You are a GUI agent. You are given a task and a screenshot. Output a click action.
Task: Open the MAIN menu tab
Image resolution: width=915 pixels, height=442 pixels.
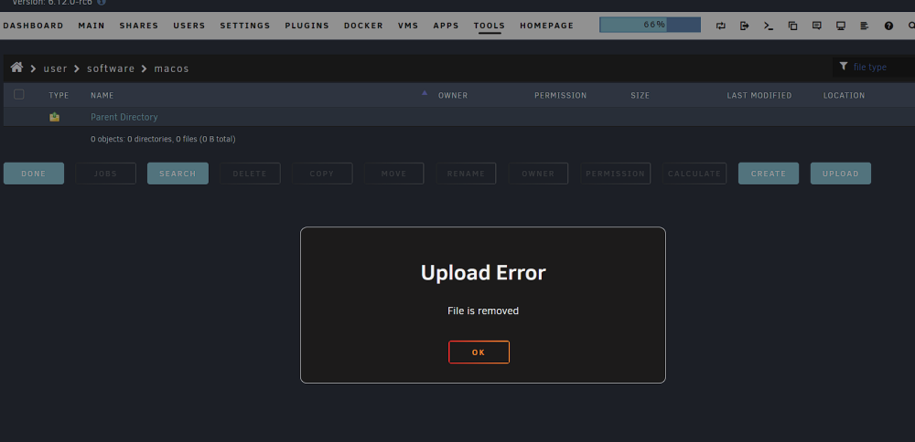coord(91,26)
